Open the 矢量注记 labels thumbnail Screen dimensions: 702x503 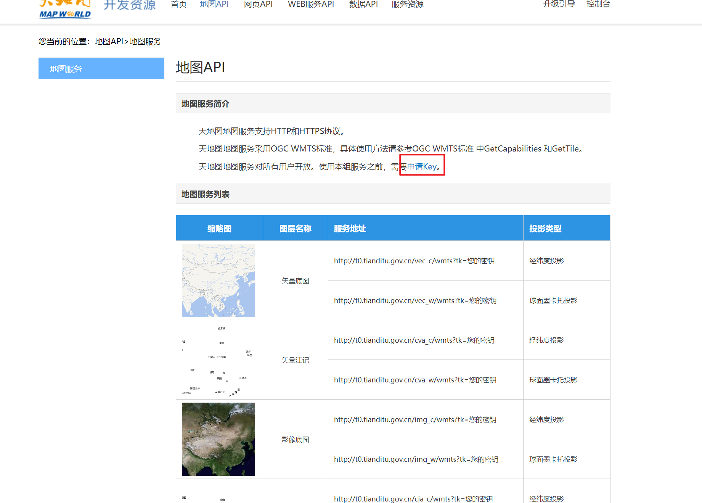(x=218, y=360)
